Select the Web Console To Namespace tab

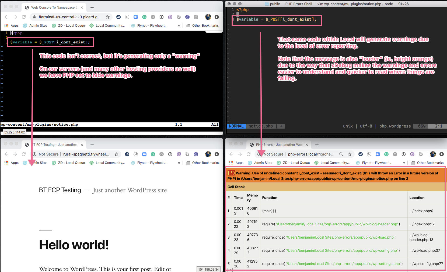(54, 8)
